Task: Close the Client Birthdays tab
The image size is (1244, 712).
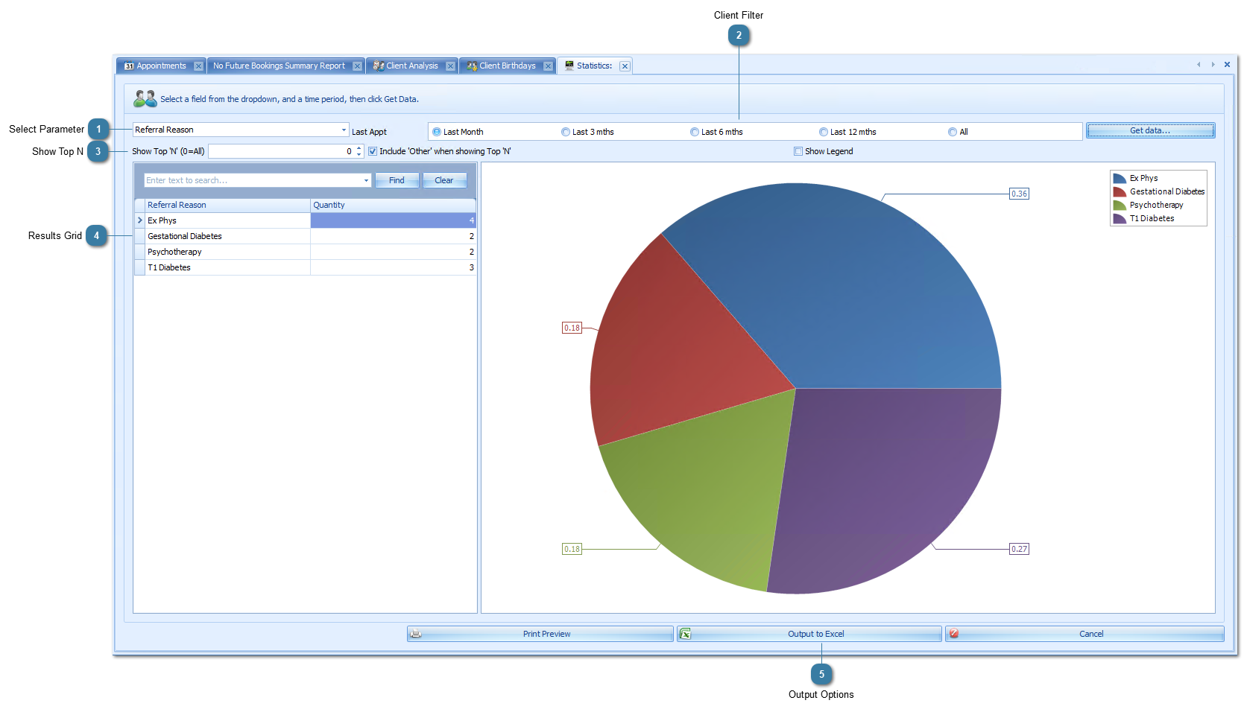Action: [x=548, y=66]
